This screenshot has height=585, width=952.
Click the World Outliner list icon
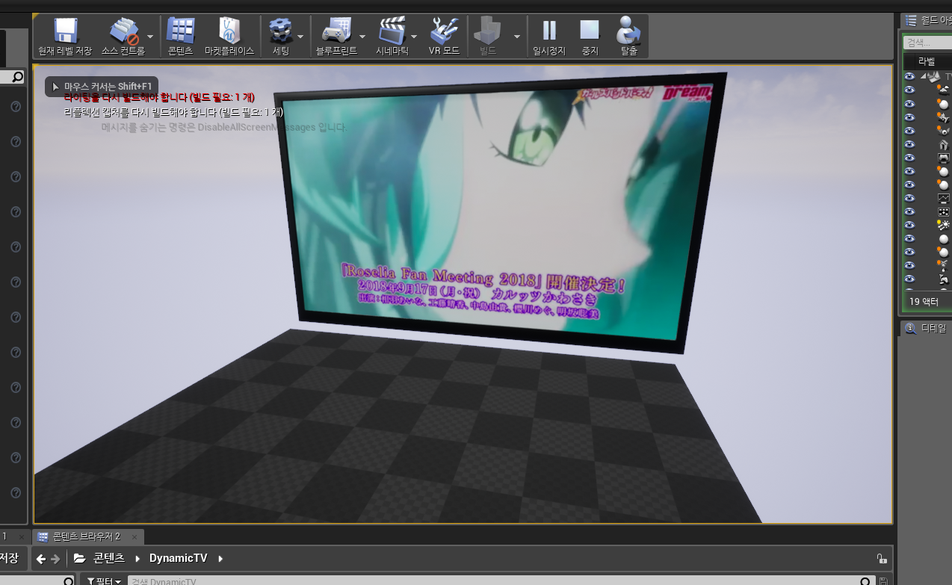click(910, 20)
